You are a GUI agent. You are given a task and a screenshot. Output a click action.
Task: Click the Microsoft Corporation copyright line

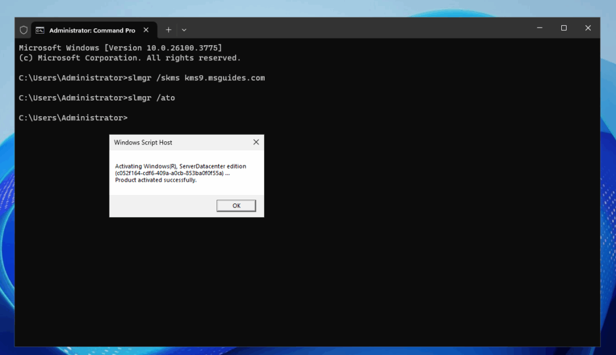click(129, 58)
